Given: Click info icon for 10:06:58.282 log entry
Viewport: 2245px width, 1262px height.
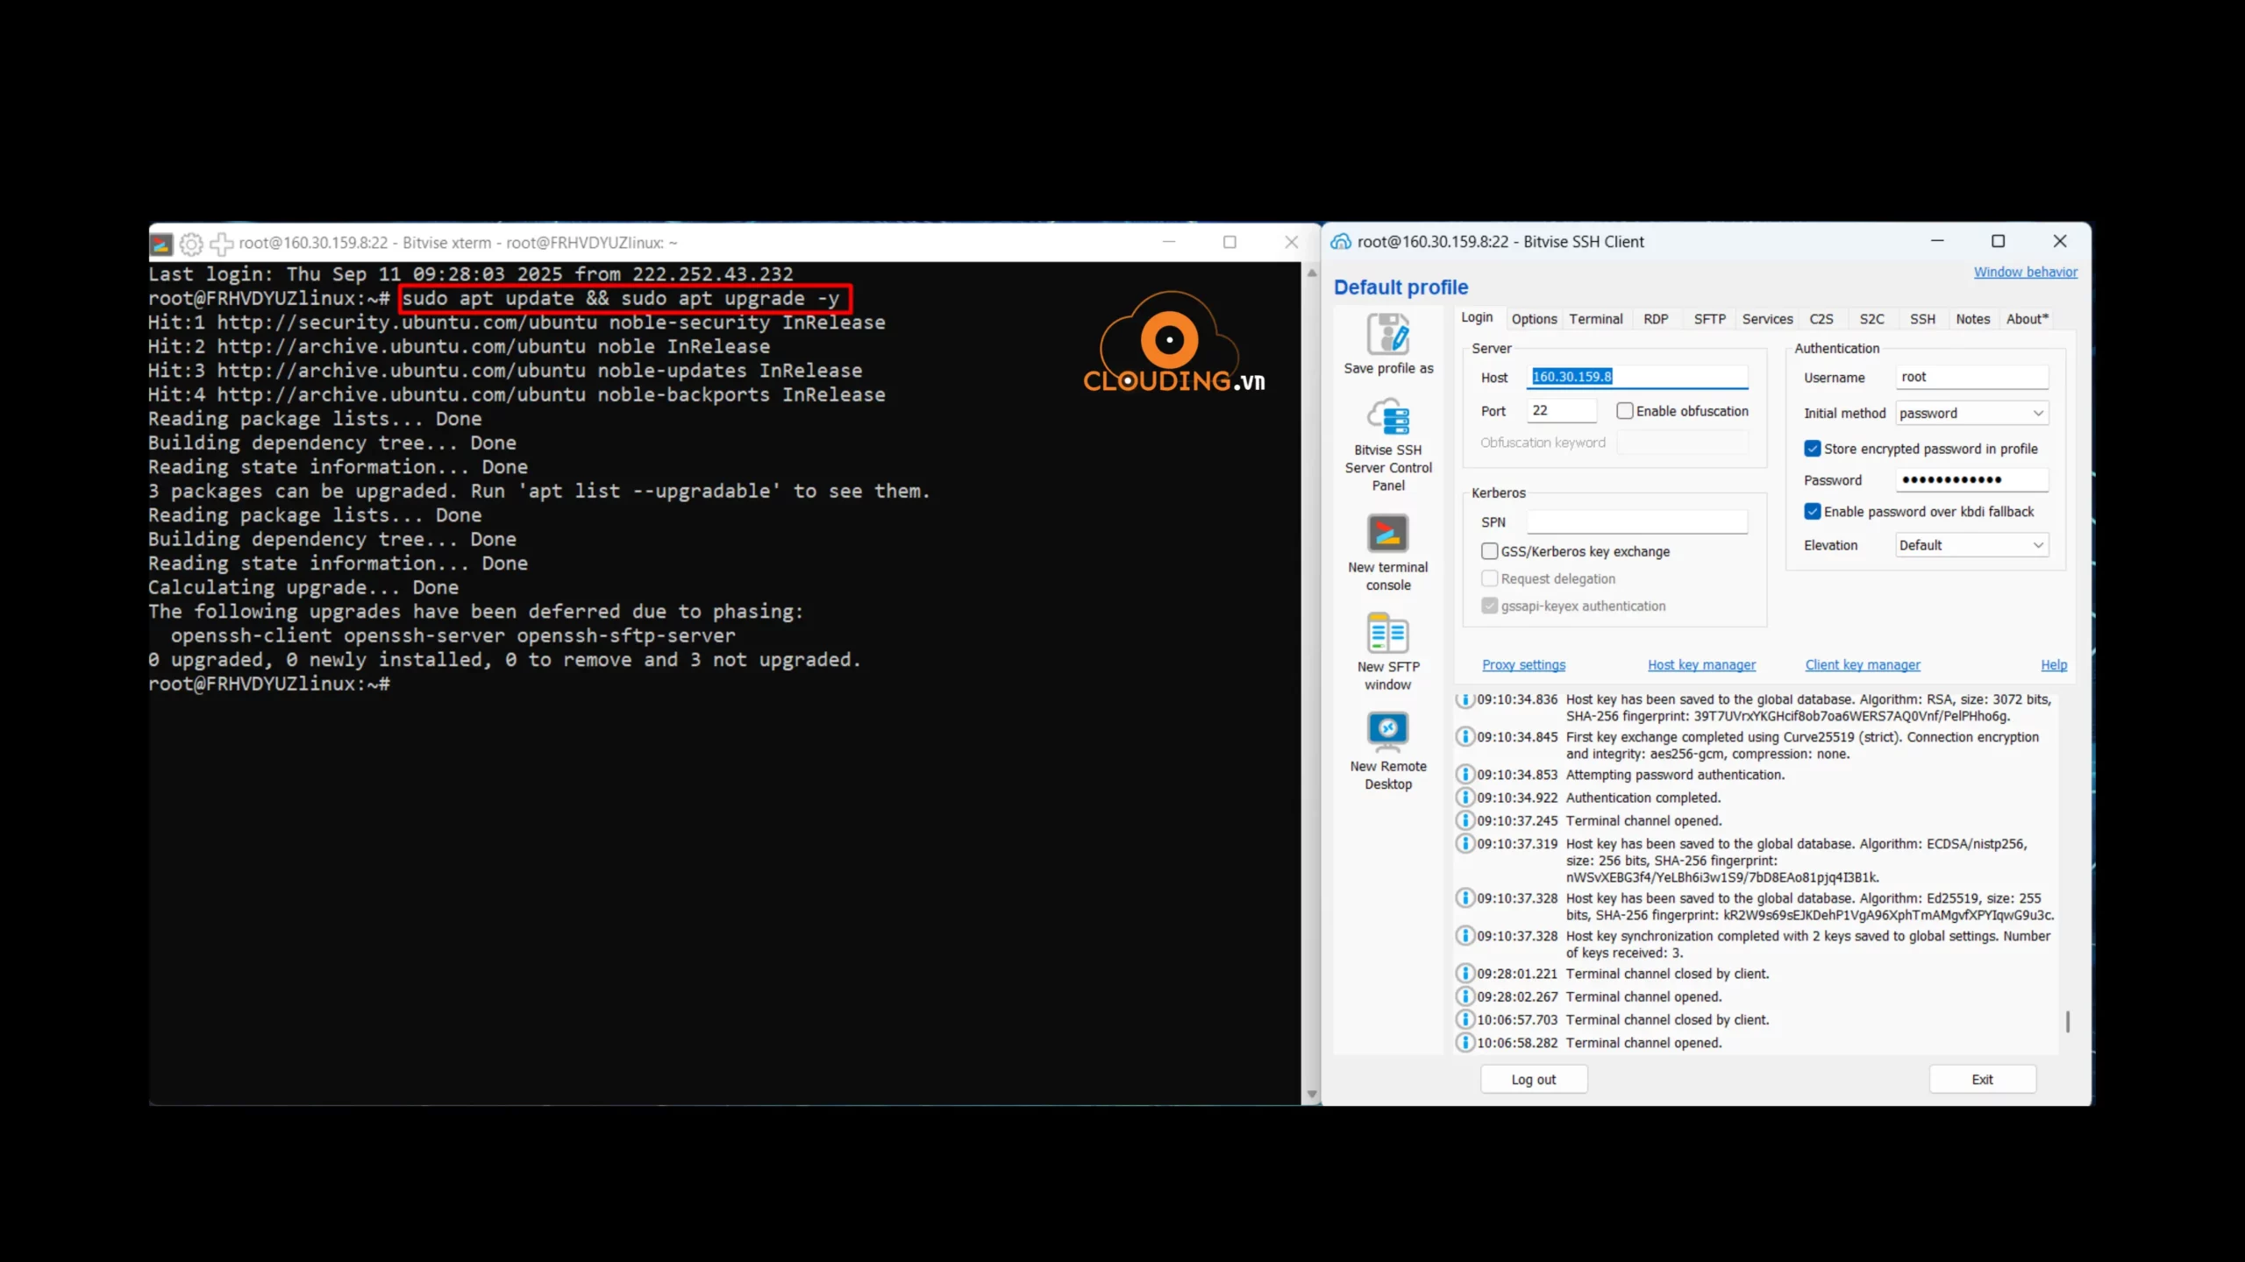Looking at the screenshot, I should coord(1465,1043).
